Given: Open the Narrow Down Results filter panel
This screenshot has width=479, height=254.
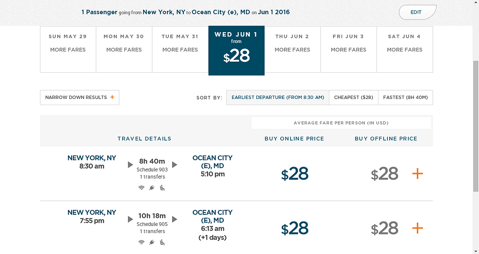Looking at the screenshot, I should (80, 98).
